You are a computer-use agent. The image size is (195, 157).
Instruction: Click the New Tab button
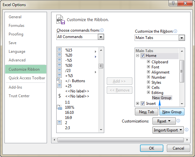click(146, 112)
